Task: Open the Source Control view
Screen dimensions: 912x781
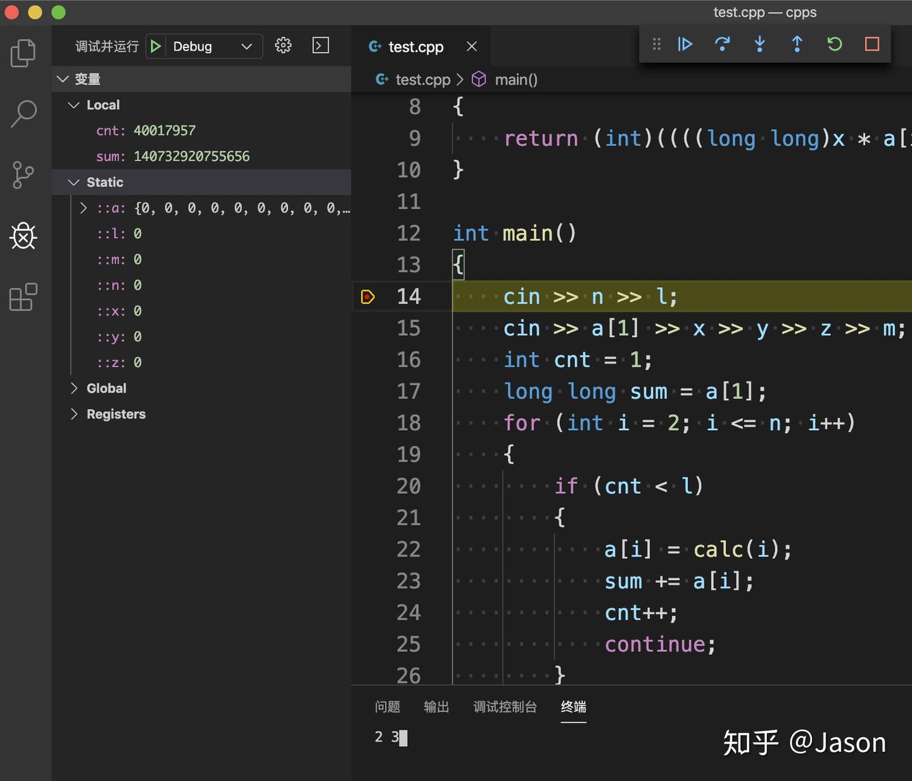Action: tap(23, 175)
